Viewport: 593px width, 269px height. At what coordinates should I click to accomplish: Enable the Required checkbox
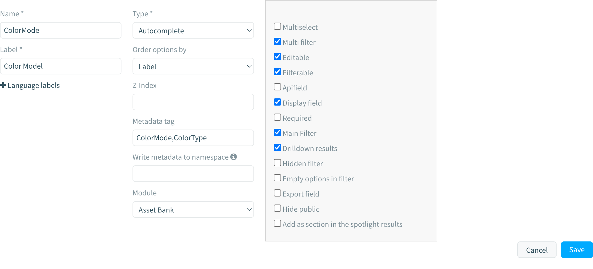coord(277,117)
